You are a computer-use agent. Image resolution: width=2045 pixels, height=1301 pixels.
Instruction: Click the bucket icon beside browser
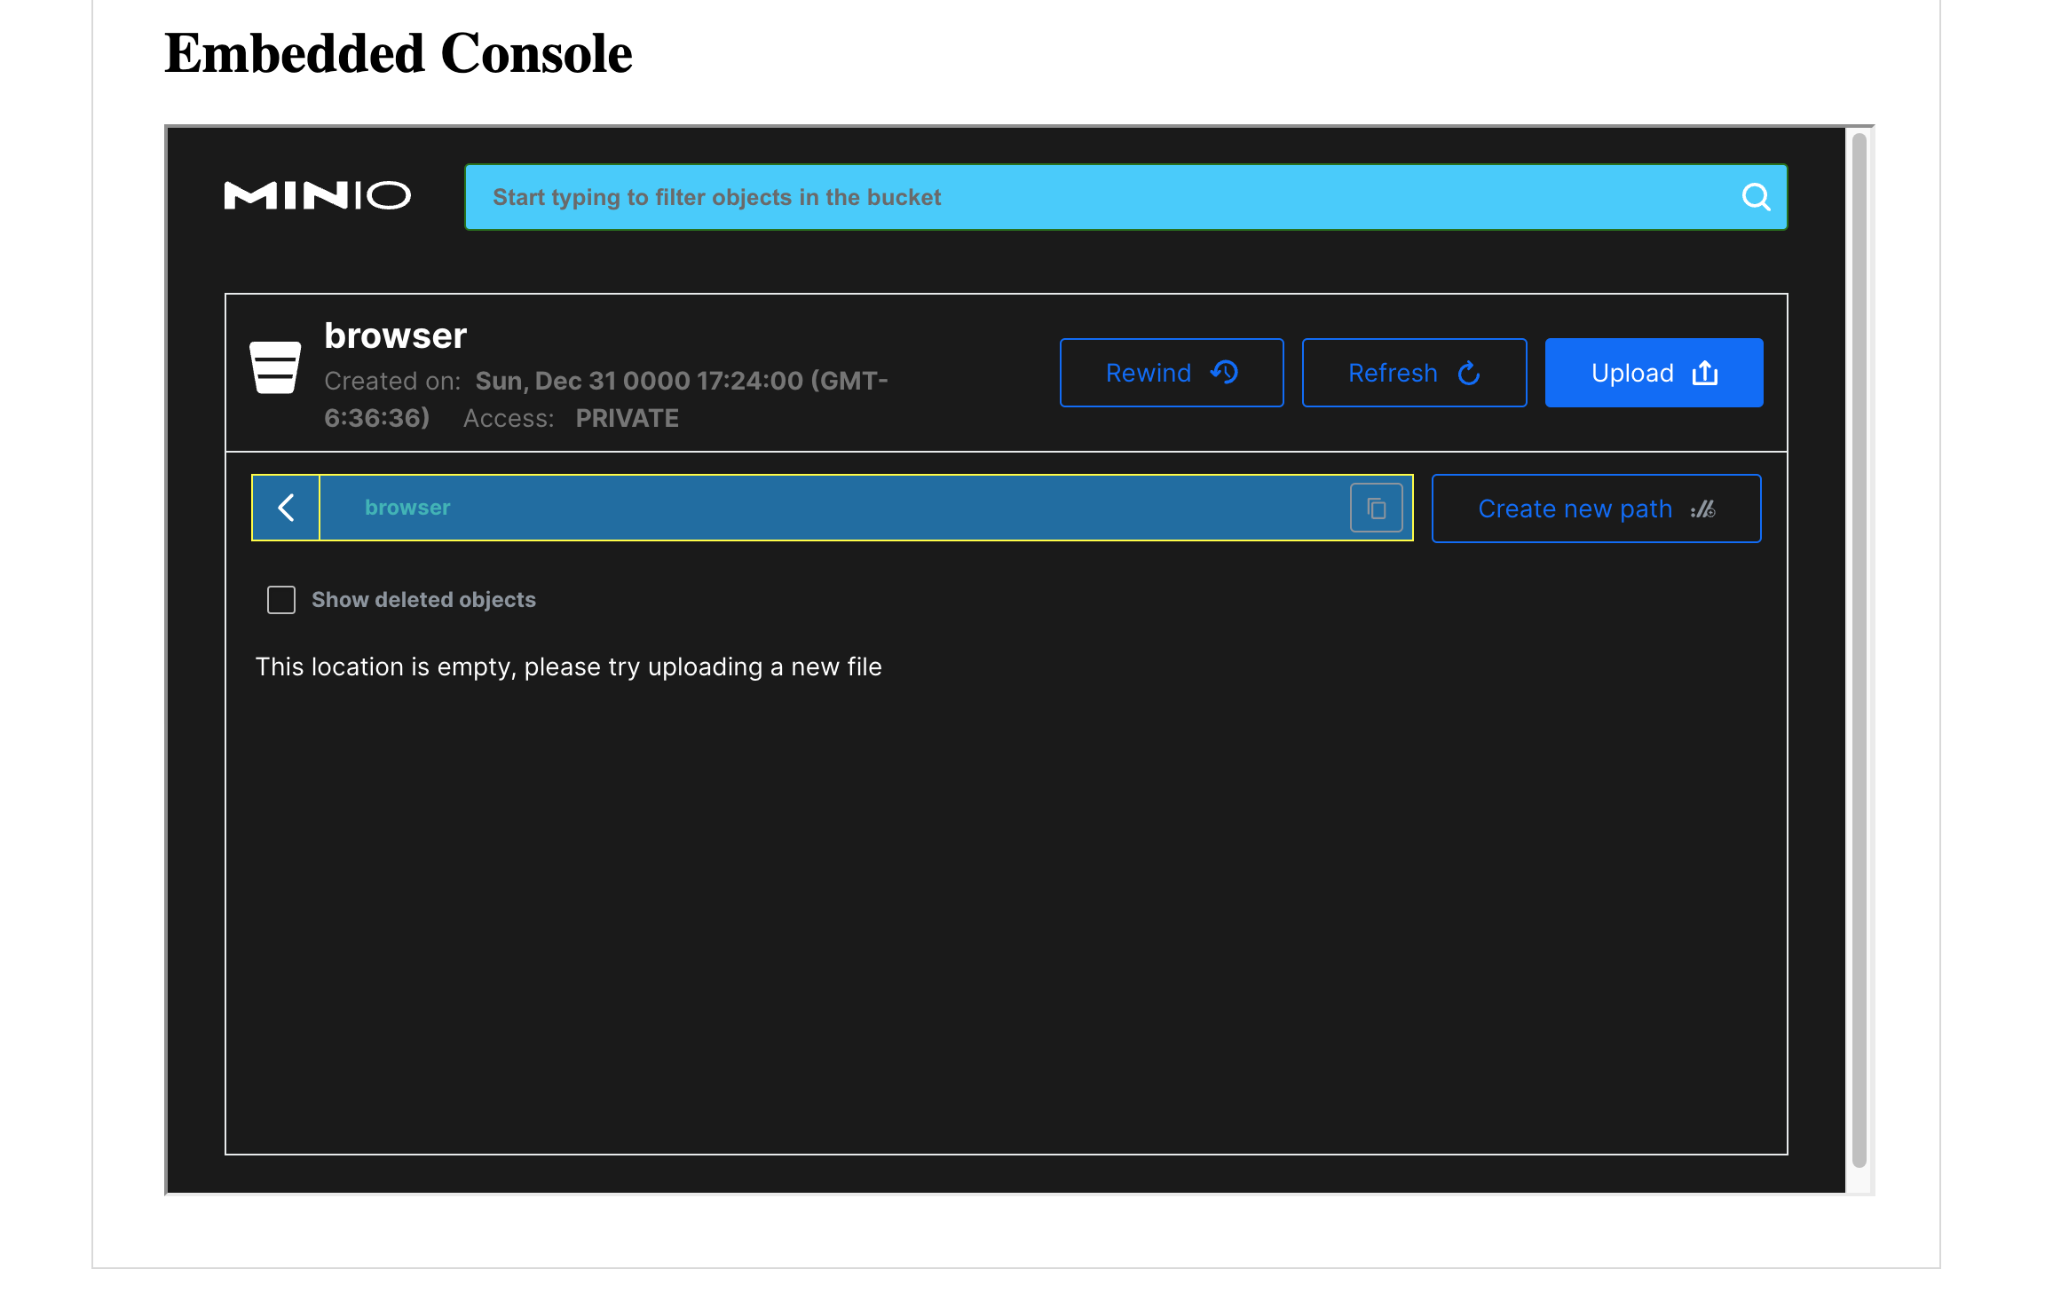275,367
